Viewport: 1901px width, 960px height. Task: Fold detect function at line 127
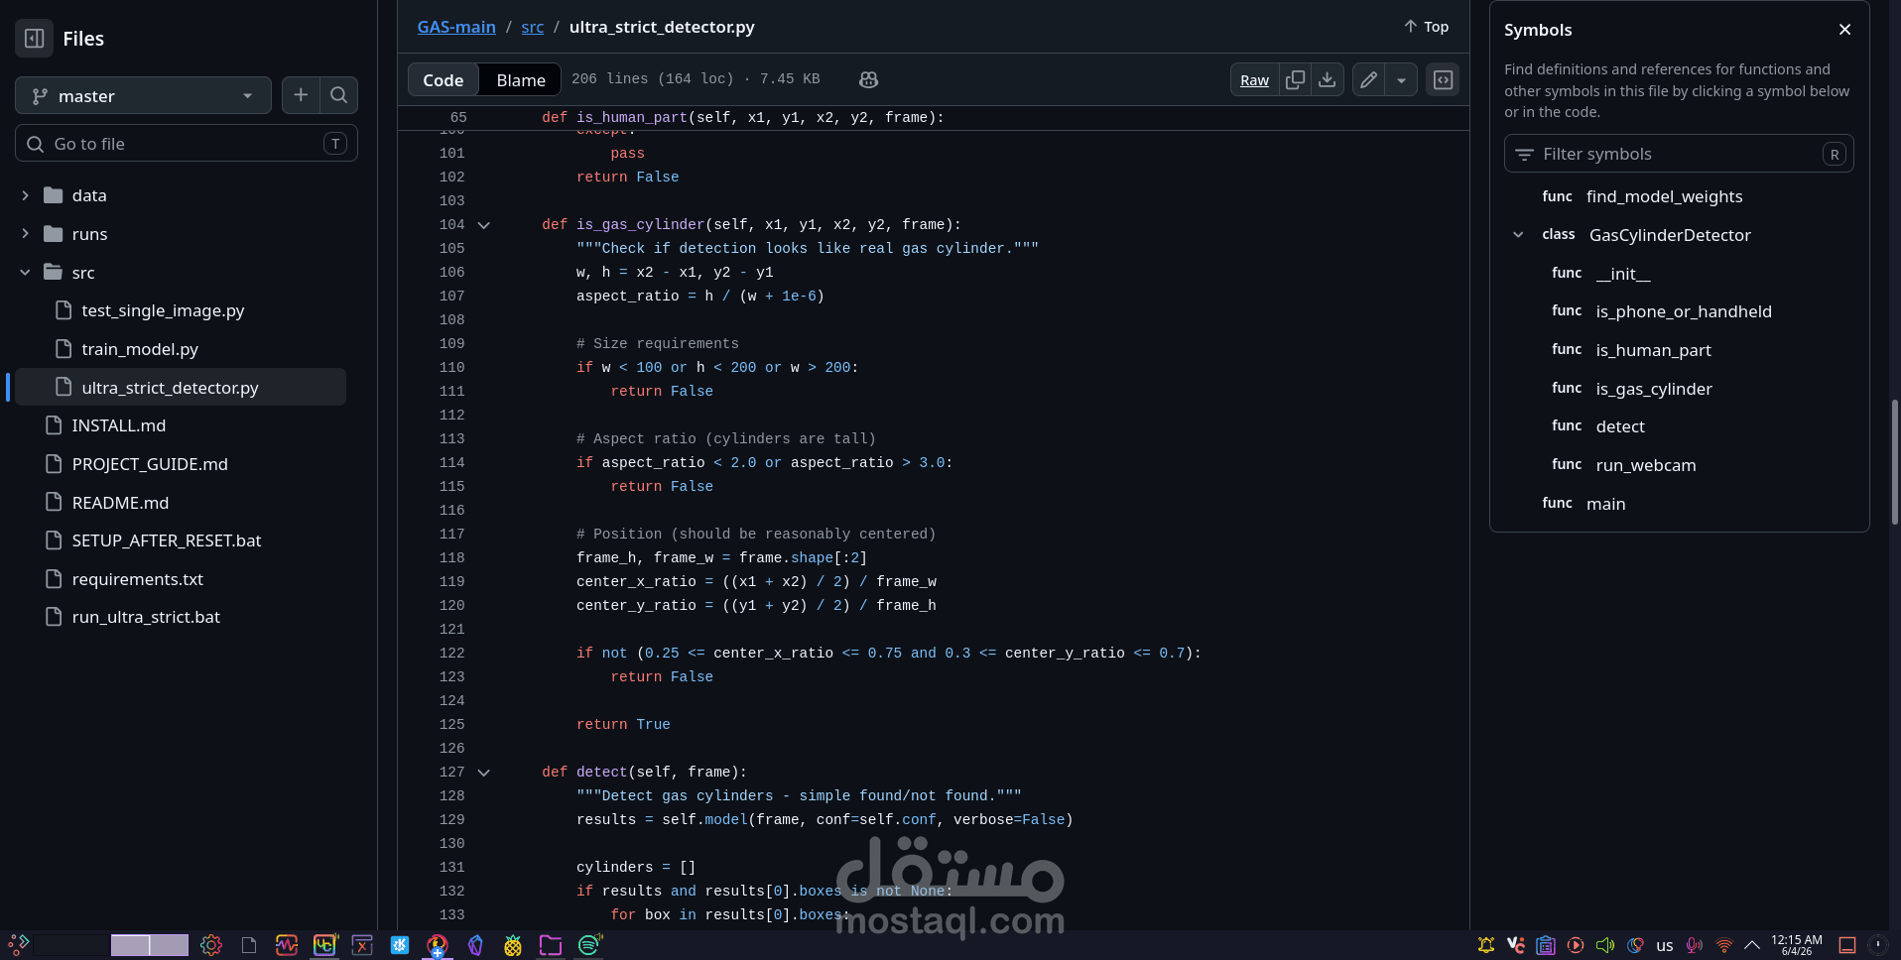[x=484, y=773]
